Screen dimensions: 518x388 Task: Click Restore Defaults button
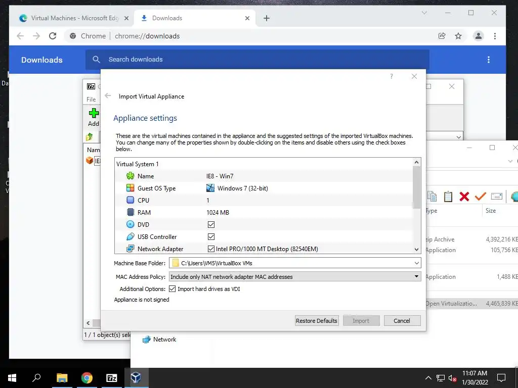coord(317,321)
